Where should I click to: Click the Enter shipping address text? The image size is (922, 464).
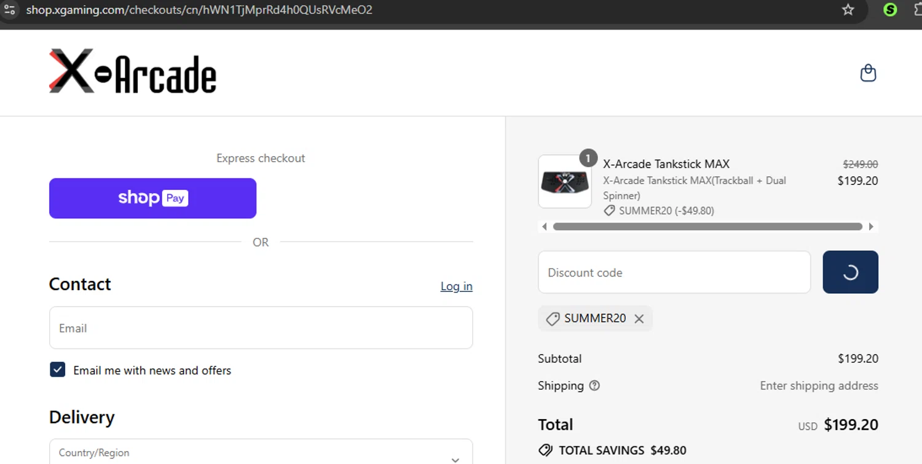click(819, 386)
